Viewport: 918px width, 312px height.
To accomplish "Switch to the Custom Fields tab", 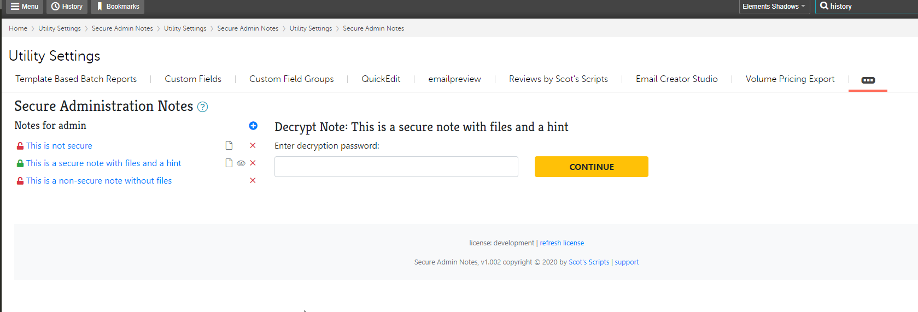I will pyautogui.click(x=193, y=79).
